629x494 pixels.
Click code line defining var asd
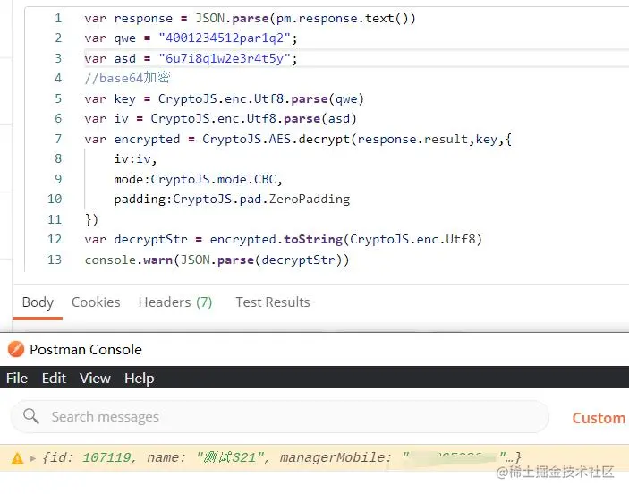[x=191, y=58]
